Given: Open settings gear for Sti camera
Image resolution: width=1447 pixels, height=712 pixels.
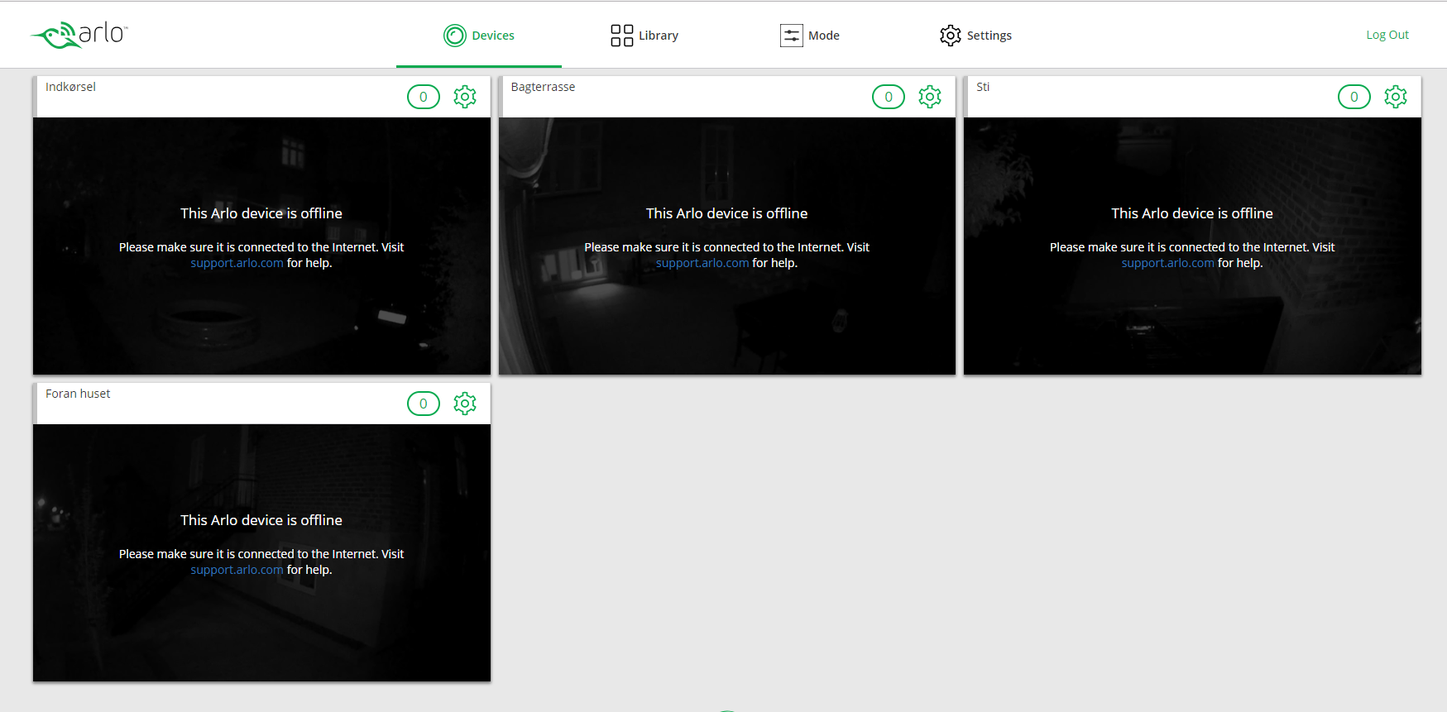Looking at the screenshot, I should click(x=1396, y=97).
